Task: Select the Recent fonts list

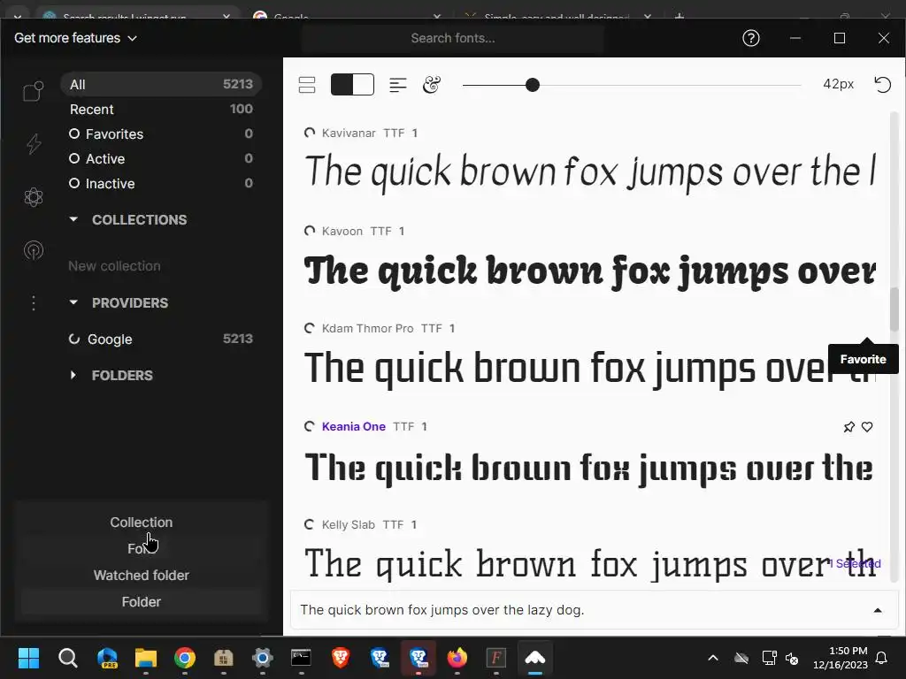Action: [161, 109]
